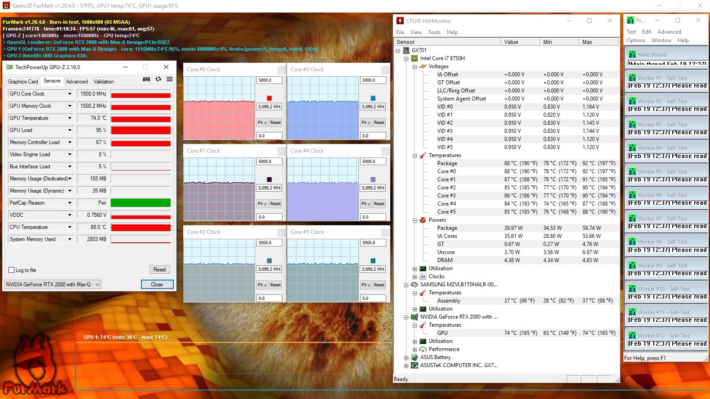Screen dimensions: 710x399
Task: Click the blue swatch on Core #3 Clock
Action: point(373,98)
